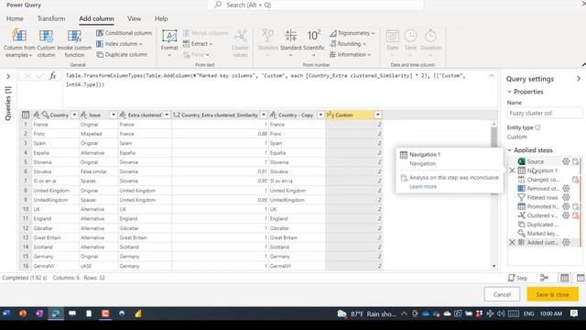Collapse the Properties section
The image size is (586, 330).
pos(509,92)
